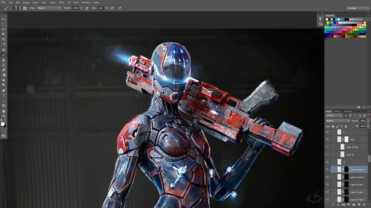
Task: Change screen mode icon in the toolbox
Action: 4,136
